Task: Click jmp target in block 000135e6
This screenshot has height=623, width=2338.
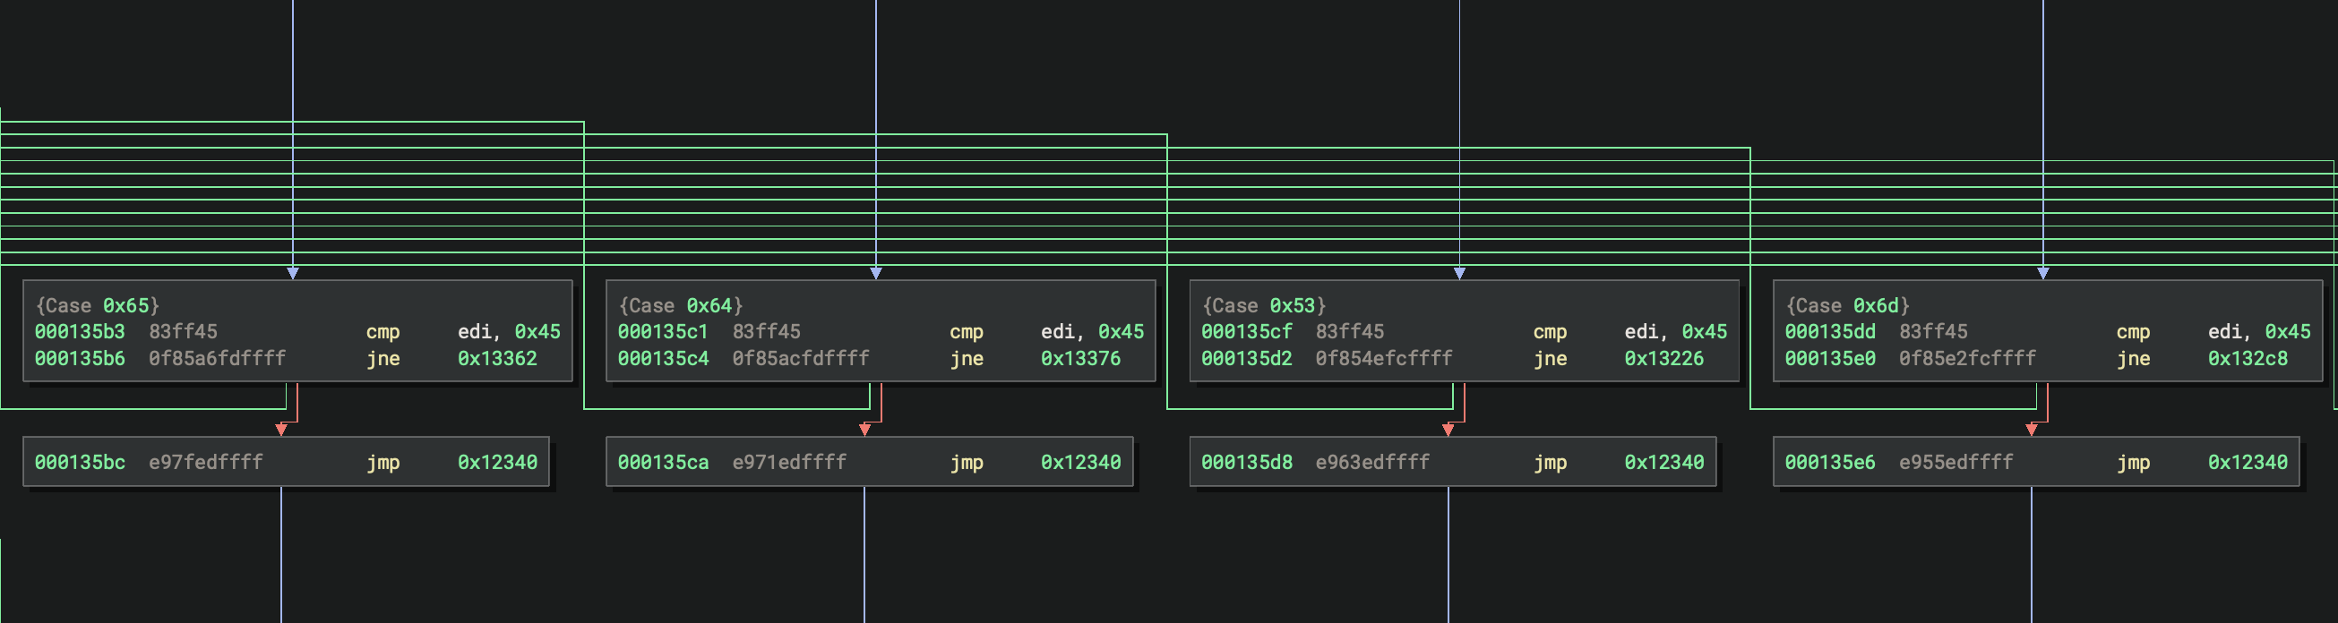Action: tap(2248, 463)
